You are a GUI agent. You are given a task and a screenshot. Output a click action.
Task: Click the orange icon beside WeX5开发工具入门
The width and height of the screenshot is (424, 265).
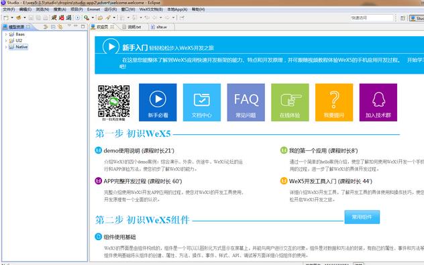click(x=284, y=181)
